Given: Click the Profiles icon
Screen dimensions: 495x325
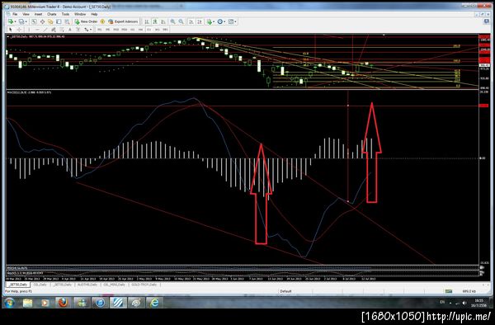Looking at the screenshot, I should (x=21, y=21).
